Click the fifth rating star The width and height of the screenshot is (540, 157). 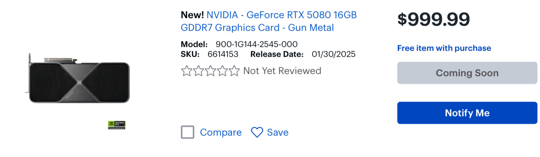tap(234, 71)
